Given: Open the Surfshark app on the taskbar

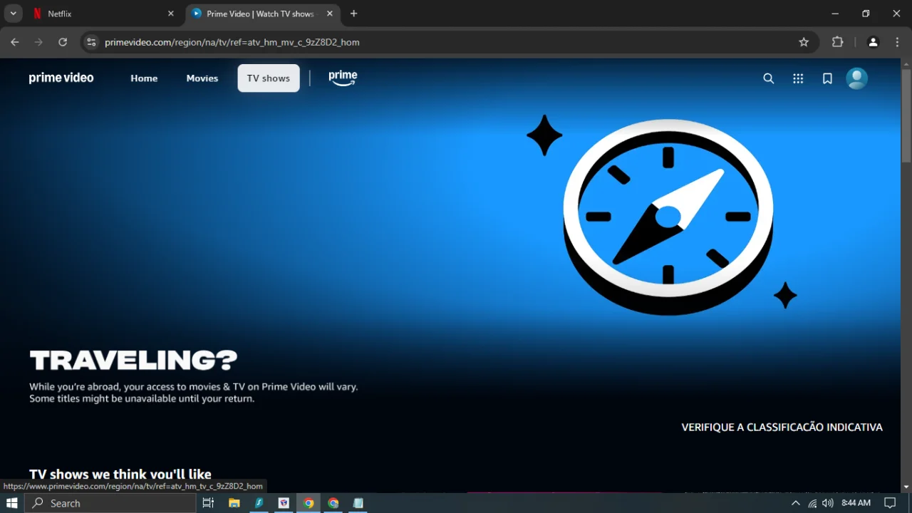Looking at the screenshot, I should click(x=259, y=503).
